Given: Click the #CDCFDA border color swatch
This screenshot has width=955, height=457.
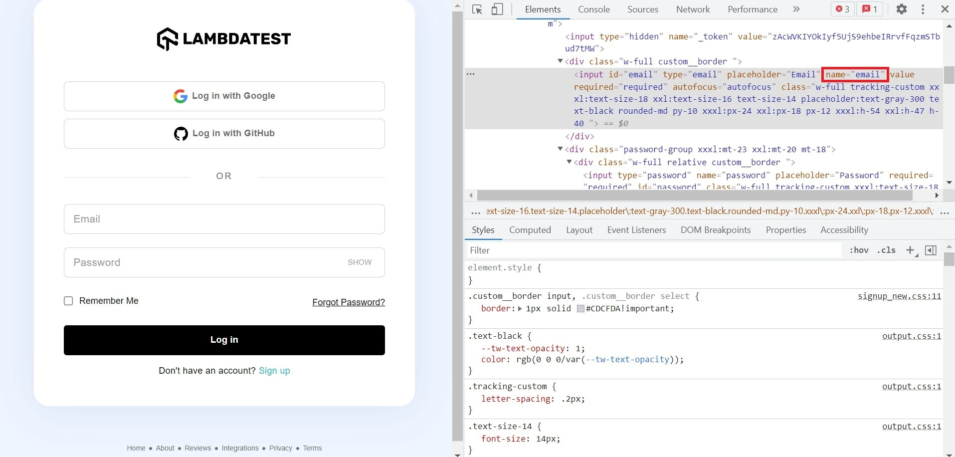Looking at the screenshot, I should (580, 309).
